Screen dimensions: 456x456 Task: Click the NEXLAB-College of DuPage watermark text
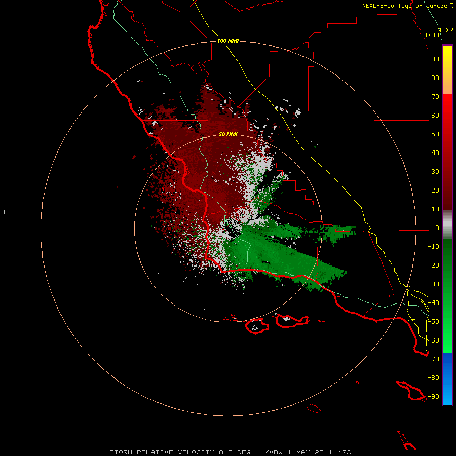[x=407, y=6]
